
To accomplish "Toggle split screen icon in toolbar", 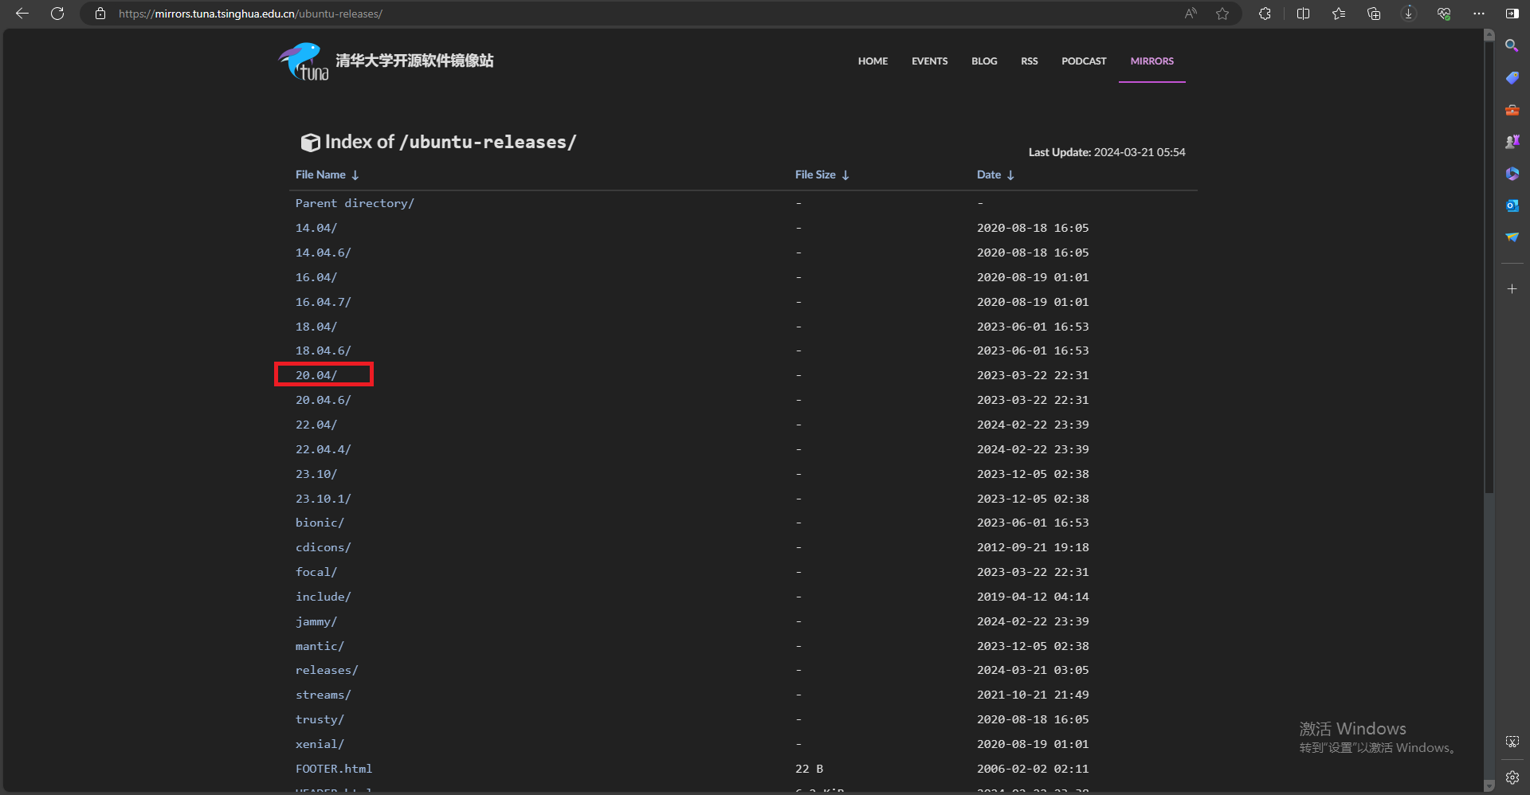I will point(1303,14).
